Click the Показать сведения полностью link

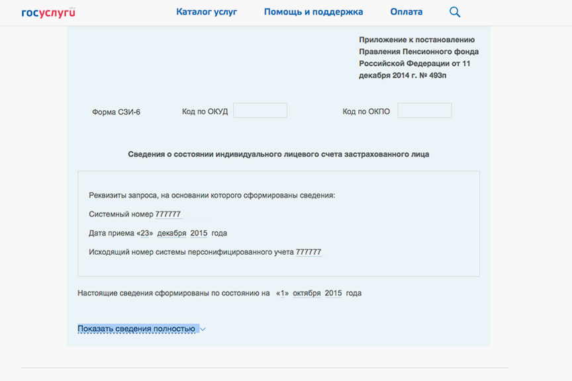pos(136,329)
